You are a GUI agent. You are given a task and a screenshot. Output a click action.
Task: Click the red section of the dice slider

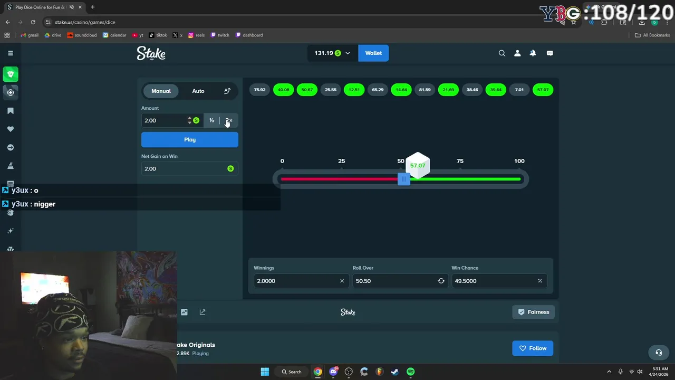(339, 179)
